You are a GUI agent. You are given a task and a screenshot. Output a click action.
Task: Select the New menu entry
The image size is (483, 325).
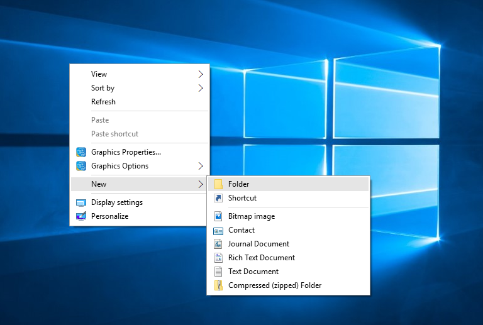(140, 184)
